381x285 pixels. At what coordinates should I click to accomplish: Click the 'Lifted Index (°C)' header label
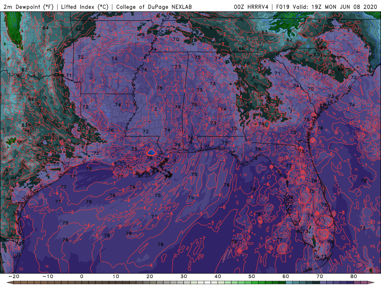(85, 7)
